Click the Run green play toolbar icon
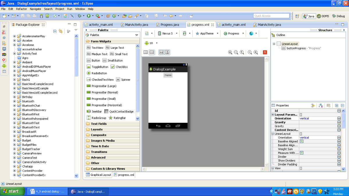The image size is (349, 196). coord(88,16)
